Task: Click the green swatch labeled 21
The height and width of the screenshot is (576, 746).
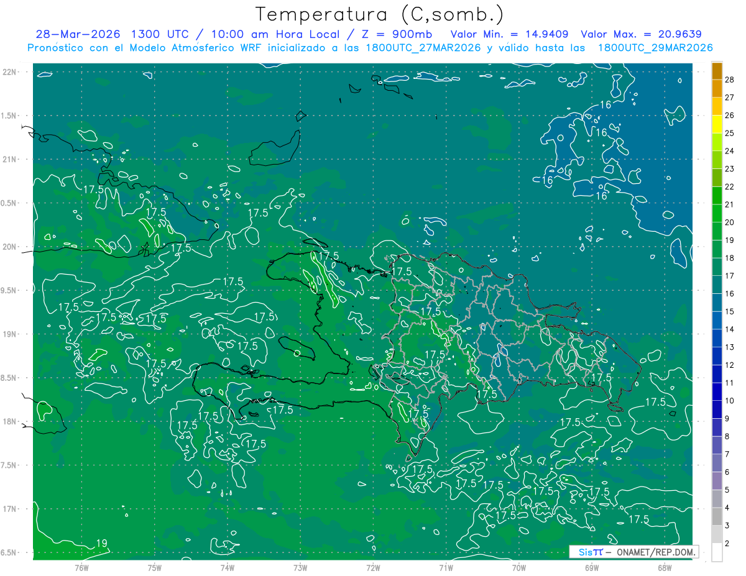Action: point(717,196)
